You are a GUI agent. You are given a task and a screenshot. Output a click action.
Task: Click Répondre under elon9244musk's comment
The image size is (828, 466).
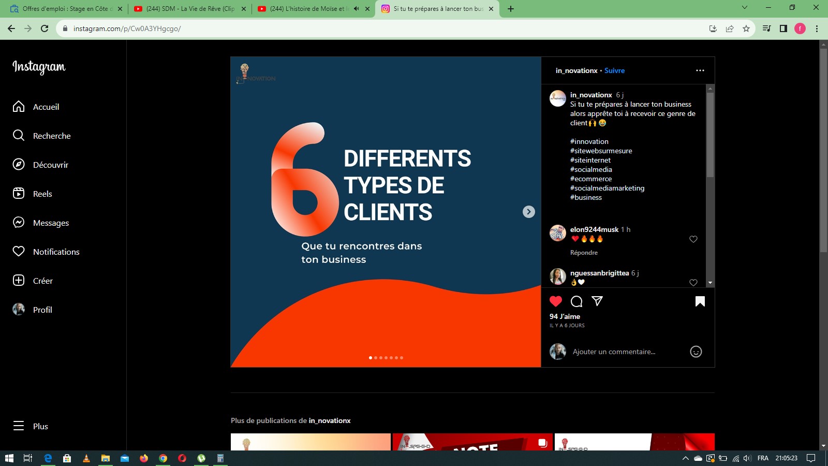click(584, 253)
